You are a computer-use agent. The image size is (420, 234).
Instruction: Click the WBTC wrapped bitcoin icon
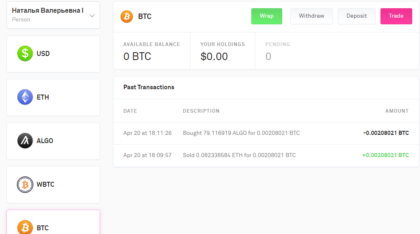25,185
